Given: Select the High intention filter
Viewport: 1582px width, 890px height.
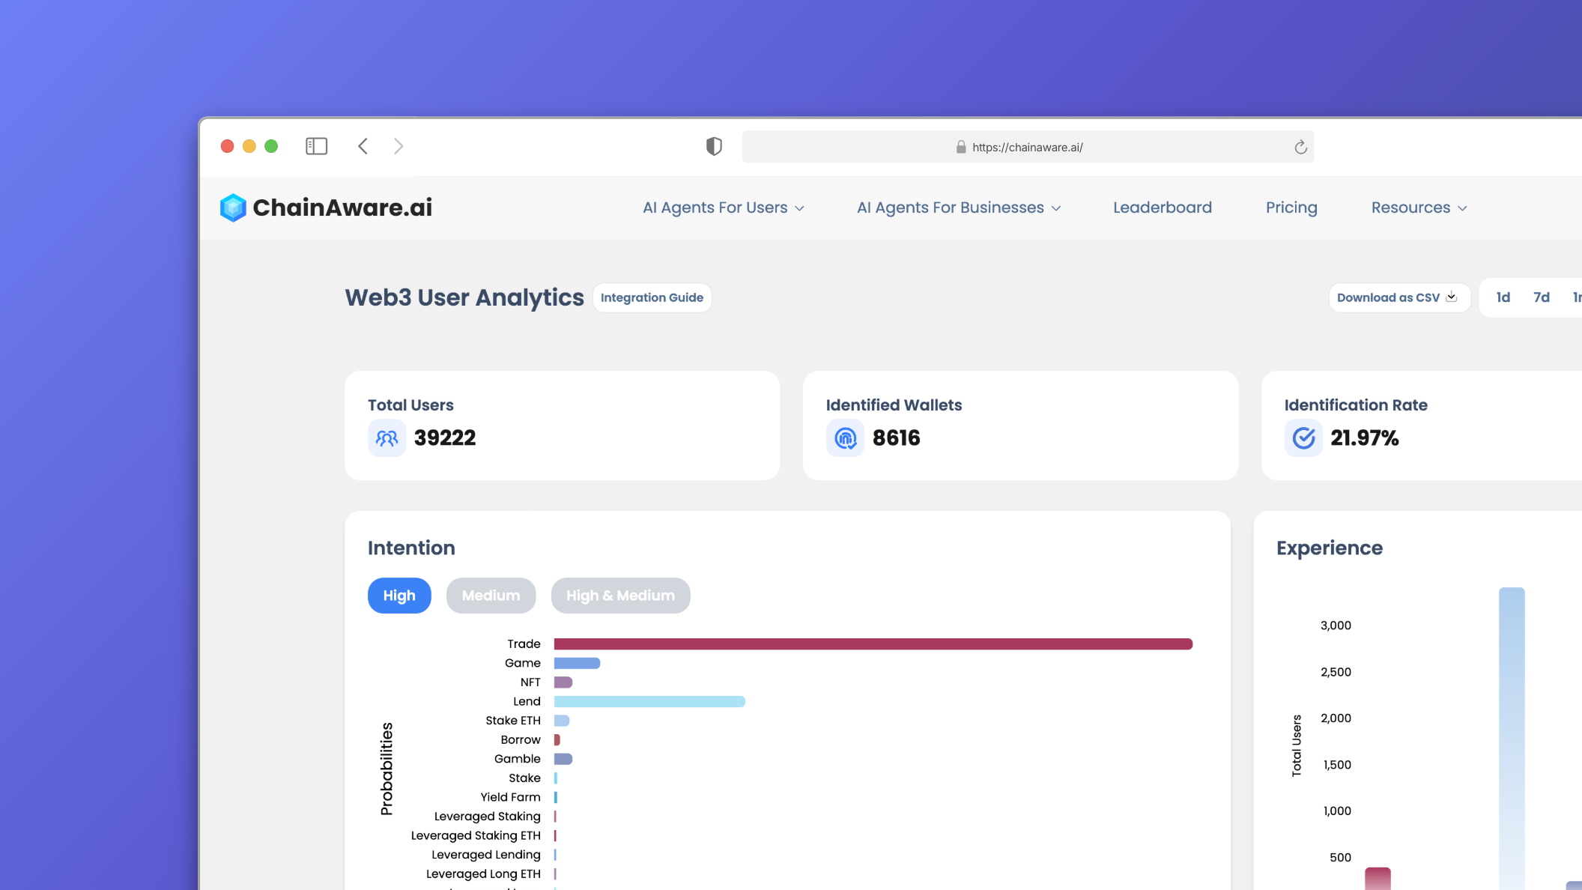Looking at the screenshot, I should (399, 596).
